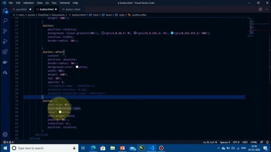
Task: Open the Terminal menu
Action: tap(64, 3)
